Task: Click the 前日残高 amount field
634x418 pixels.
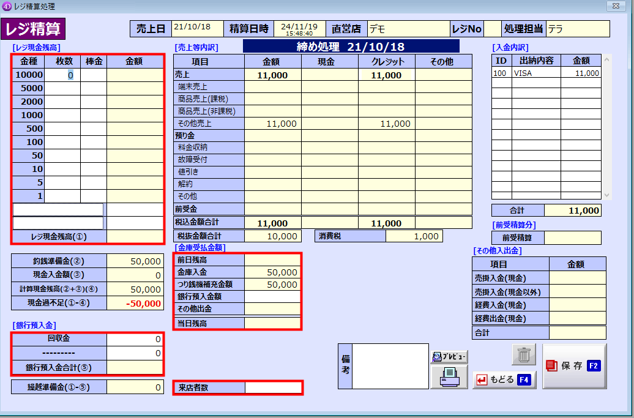Action: pyautogui.click(x=272, y=260)
